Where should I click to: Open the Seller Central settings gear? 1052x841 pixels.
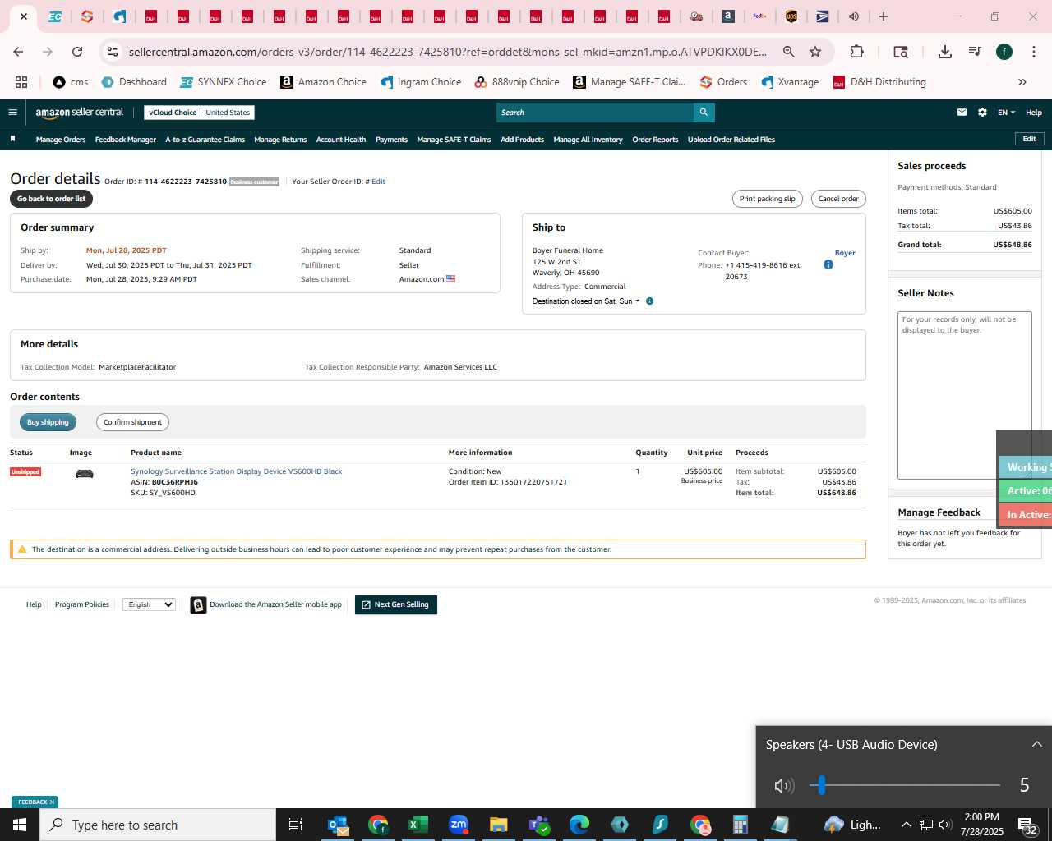point(982,113)
